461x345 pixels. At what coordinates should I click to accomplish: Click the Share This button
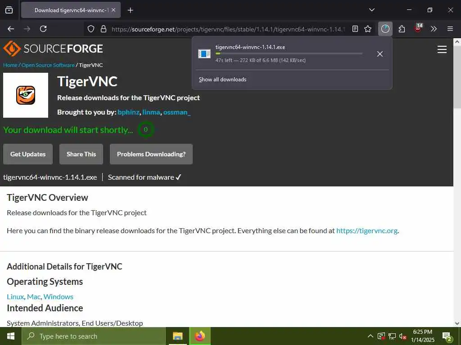pyautogui.click(x=81, y=154)
